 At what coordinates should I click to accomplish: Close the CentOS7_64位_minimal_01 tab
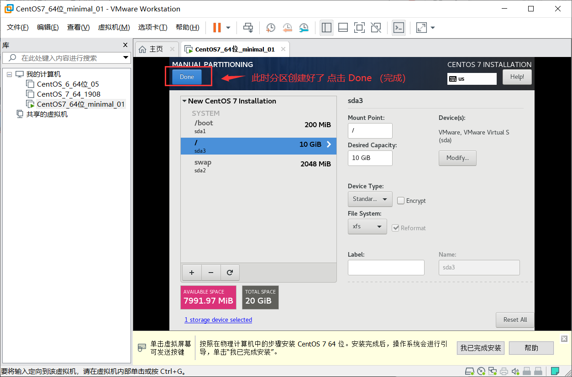click(x=283, y=49)
